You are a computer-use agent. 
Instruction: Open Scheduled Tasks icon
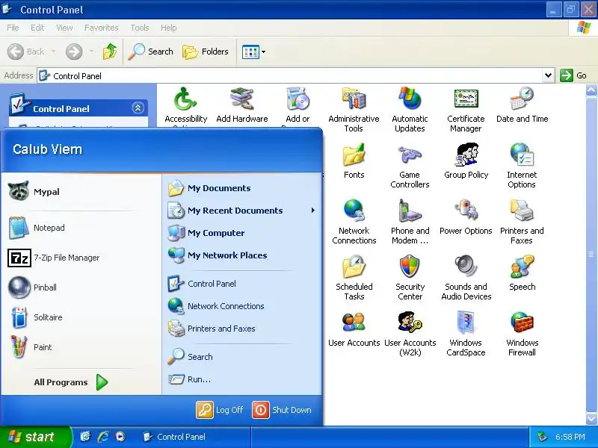click(x=354, y=278)
